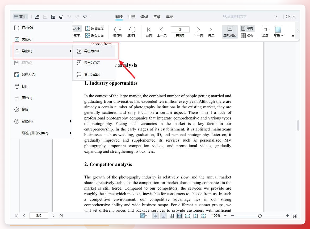The image size is (310, 229).
Task: Toggle the status bar double page icon
Action: (171, 216)
